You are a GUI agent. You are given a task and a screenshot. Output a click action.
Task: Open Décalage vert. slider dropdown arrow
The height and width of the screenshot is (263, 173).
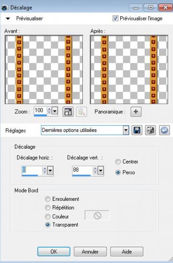coord(101,171)
